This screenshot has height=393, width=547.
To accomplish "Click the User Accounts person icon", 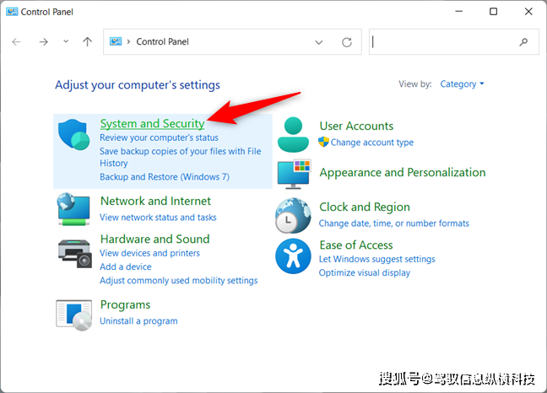I will point(293,135).
